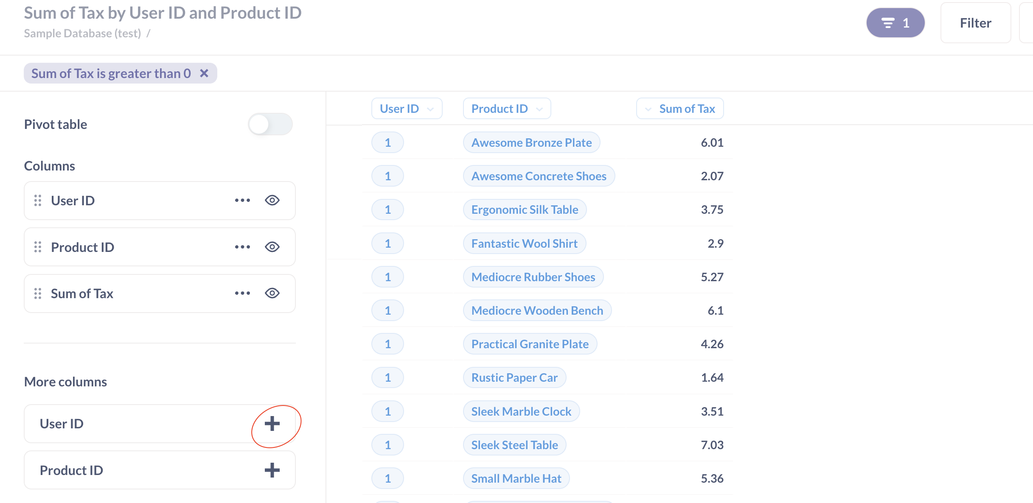Screen dimensions: 1033x503
Task: Open the Awesome Bronze Plate product link
Action: point(531,143)
